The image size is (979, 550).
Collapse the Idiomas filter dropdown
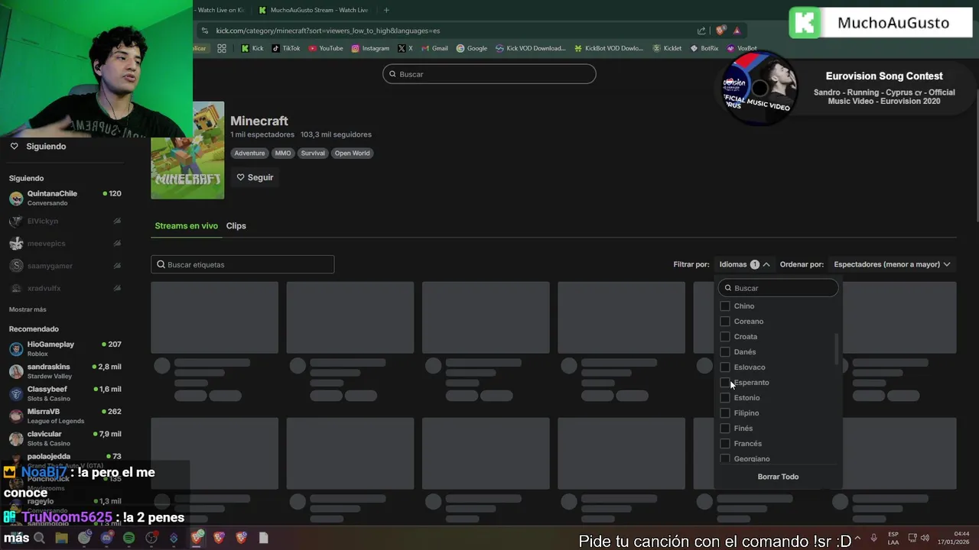tap(744, 264)
